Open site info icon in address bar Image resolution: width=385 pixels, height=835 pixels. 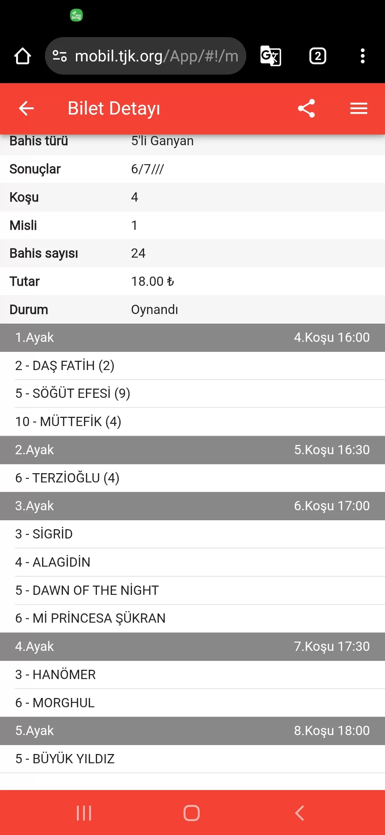pos(60,56)
